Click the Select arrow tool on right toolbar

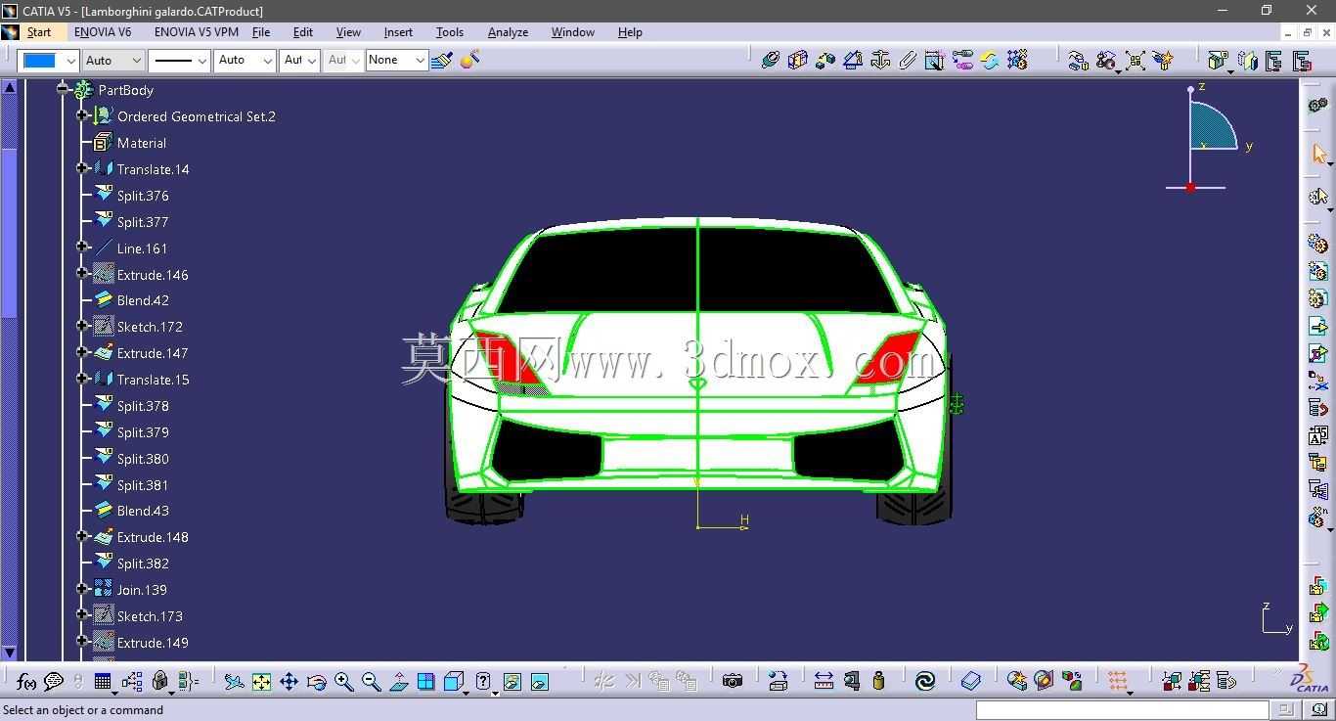point(1318,155)
